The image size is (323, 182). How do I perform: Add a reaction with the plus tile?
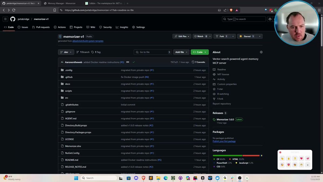point(308,165)
